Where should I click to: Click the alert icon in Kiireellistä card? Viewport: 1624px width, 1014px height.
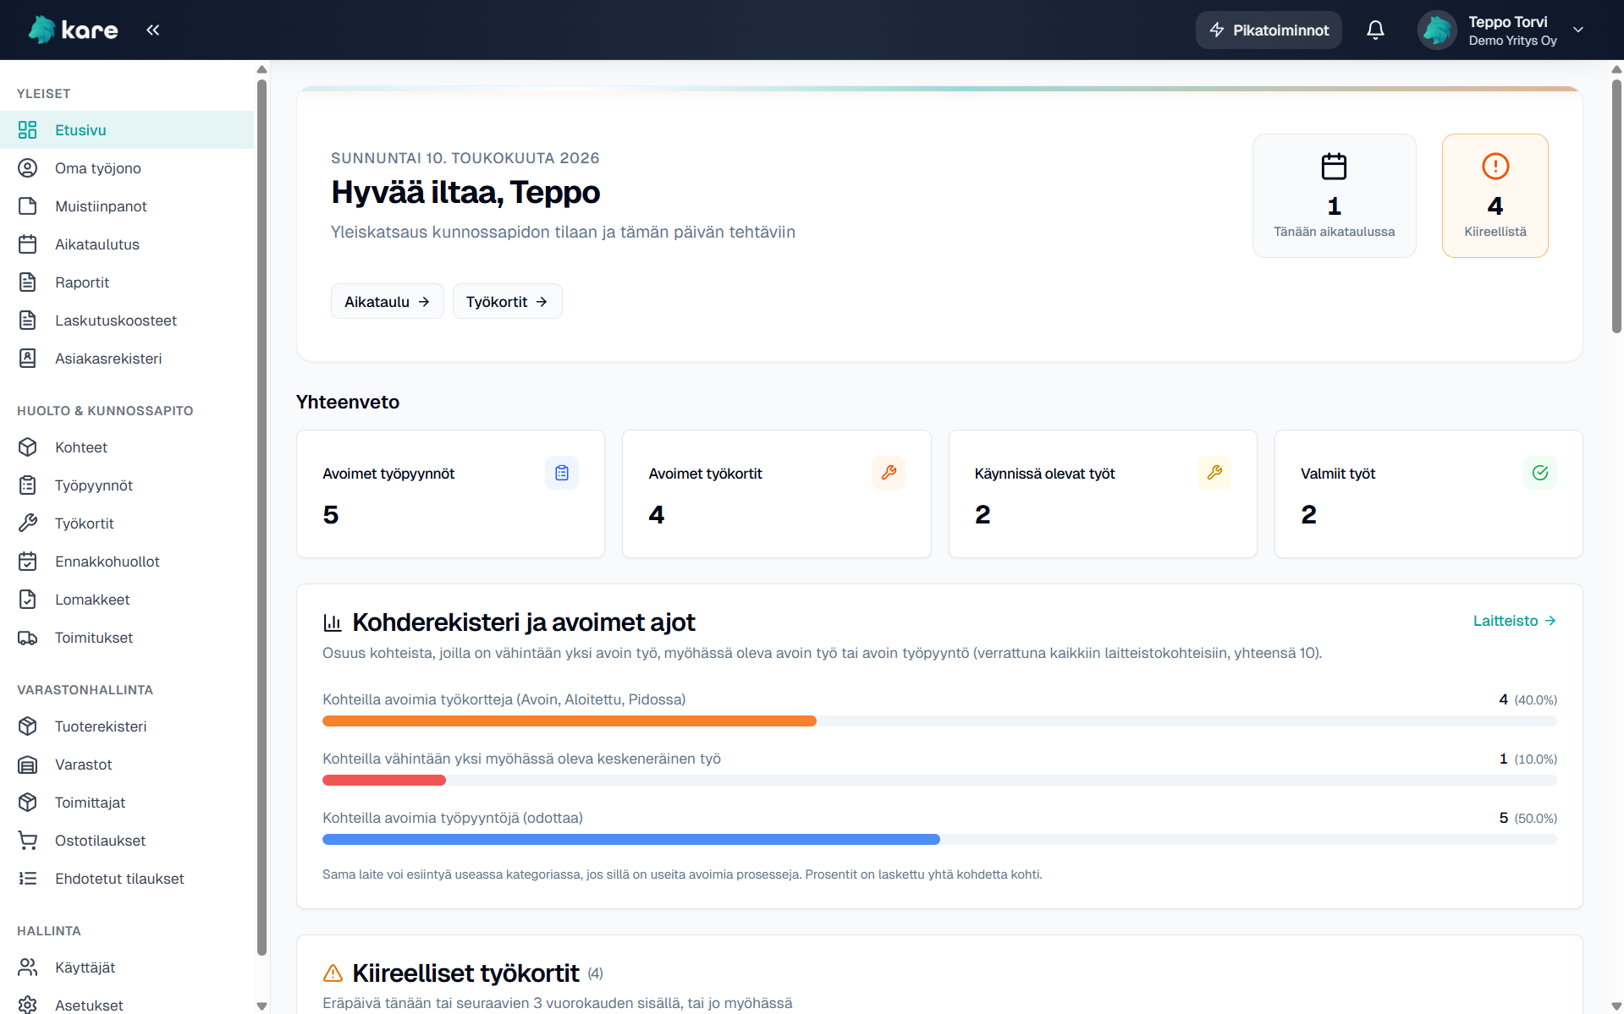(1495, 166)
